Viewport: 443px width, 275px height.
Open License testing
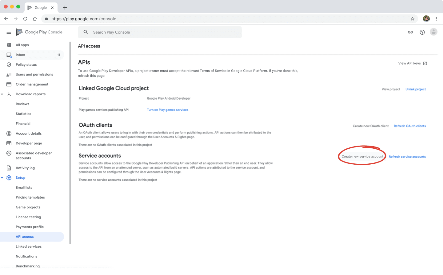tap(28, 217)
